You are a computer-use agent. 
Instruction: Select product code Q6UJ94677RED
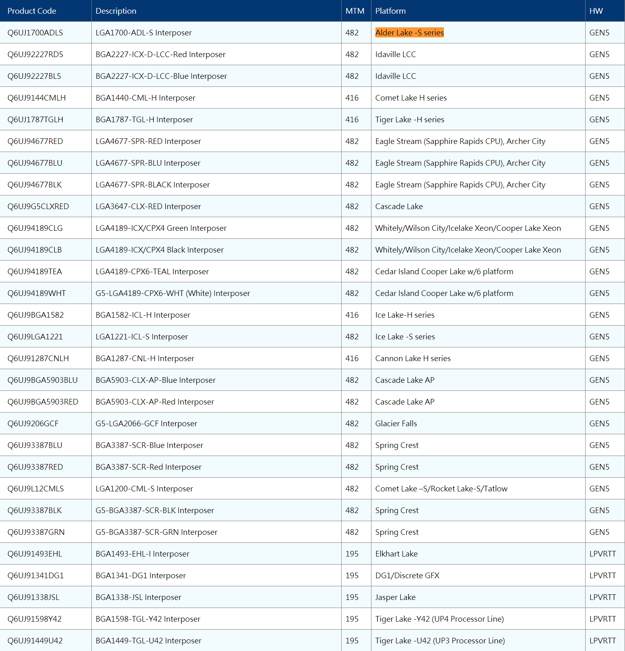(35, 141)
